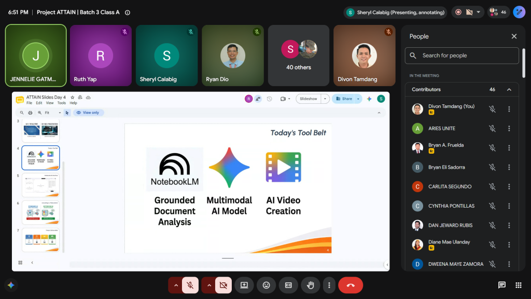Viewport: 531px width, 299px height.
Task: Click muted mic icon for DAN JEWARD RUBIS
Action: pos(493,225)
